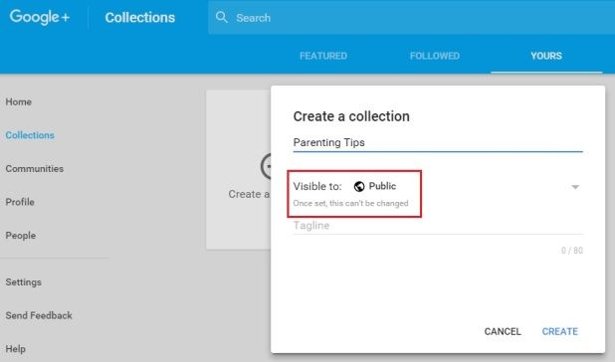Click the Public globe icon

(x=359, y=187)
